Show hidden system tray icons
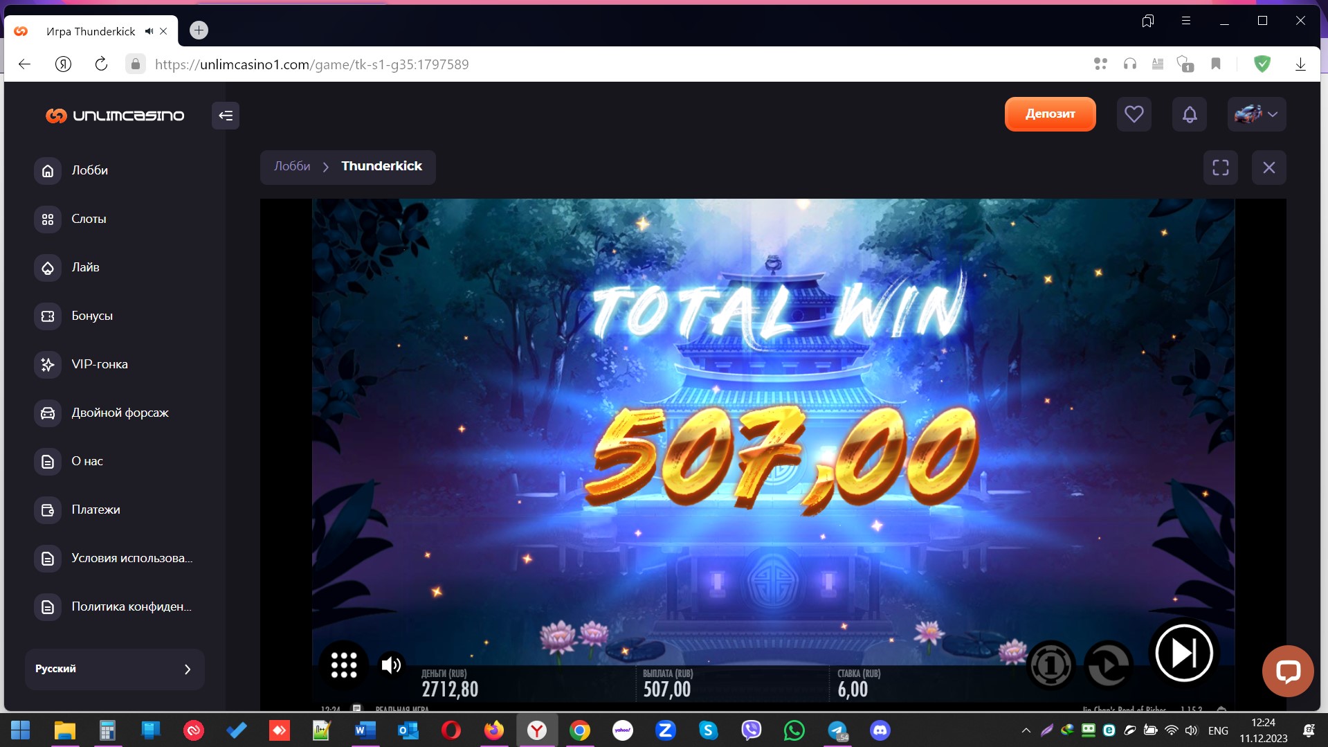The height and width of the screenshot is (747, 1328). (1026, 730)
